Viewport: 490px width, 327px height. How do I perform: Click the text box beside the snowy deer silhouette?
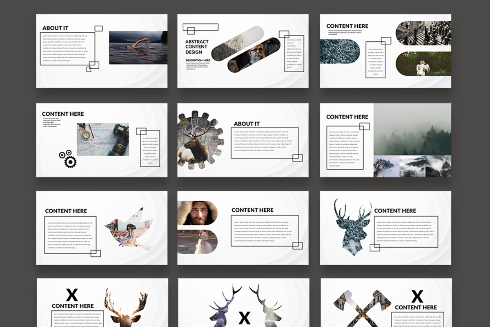(x=406, y=231)
